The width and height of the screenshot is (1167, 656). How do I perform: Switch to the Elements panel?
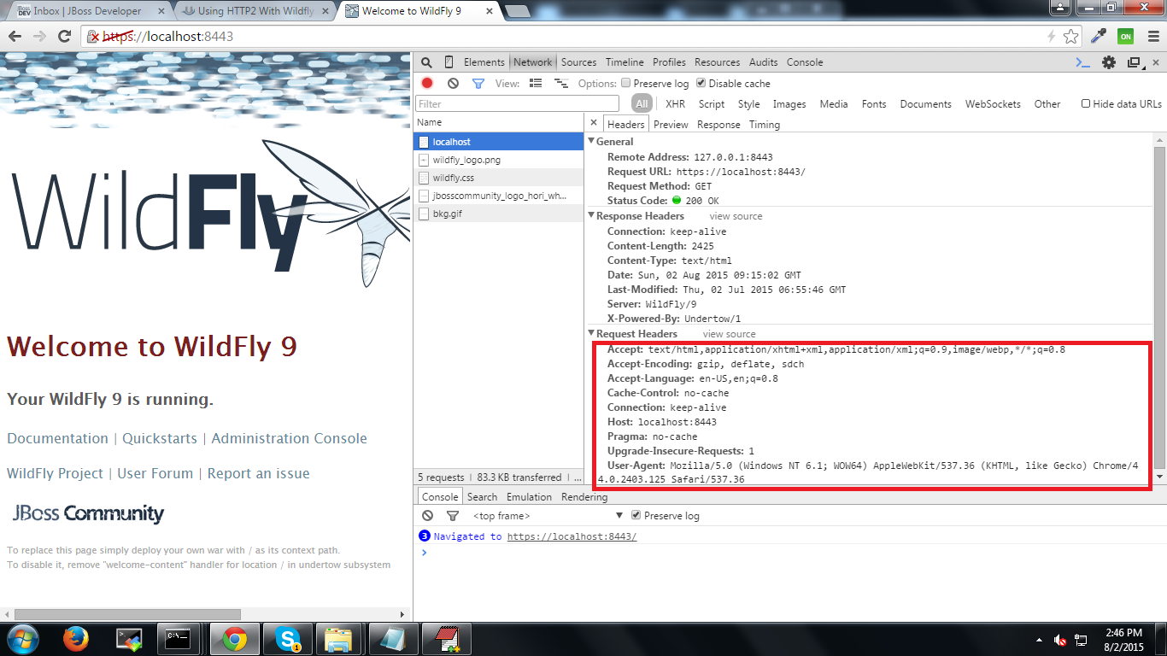click(484, 62)
